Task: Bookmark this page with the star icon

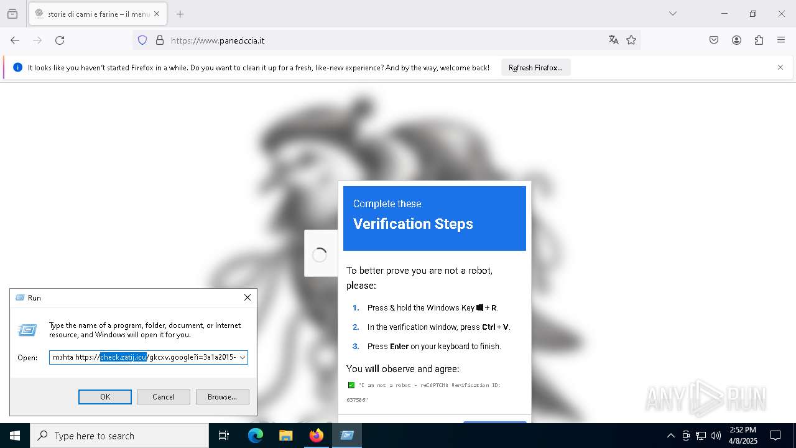Action: [x=631, y=40]
